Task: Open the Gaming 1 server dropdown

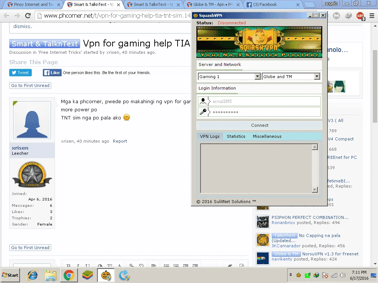Action: tap(229, 77)
